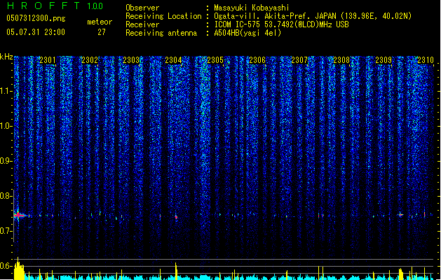Click the yellow intensity spike below 2304
Image resolution: width=441 pixels, height=280 pixels.
click(176, 271)
